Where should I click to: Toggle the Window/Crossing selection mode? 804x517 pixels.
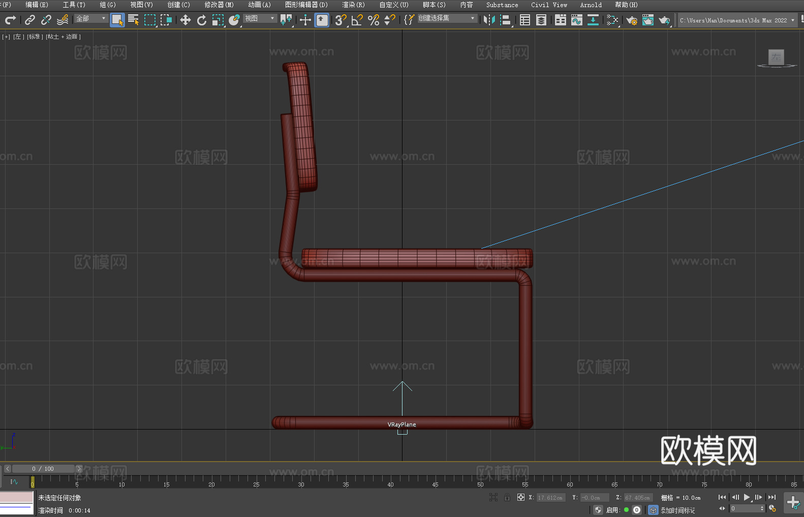pyautogui.click(x=166, y=20)
